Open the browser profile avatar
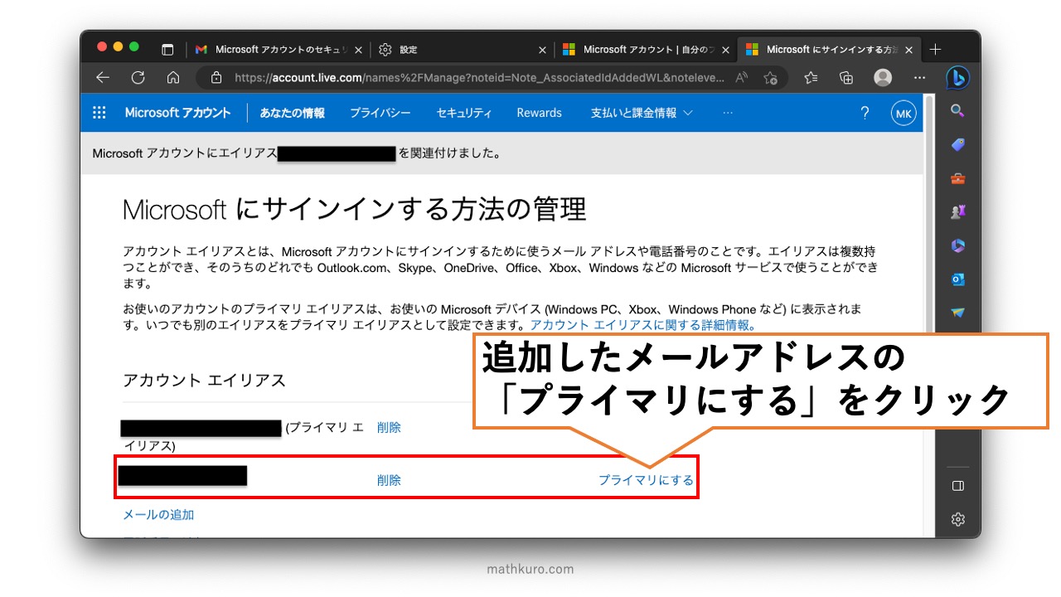The width and height of the screenshot is (1061, 597). (883, 77)
